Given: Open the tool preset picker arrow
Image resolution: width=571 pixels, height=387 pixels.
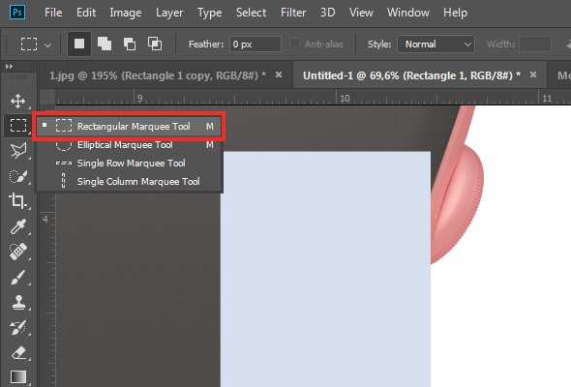Looking at the screenshot, I should (x=47, y=45).
